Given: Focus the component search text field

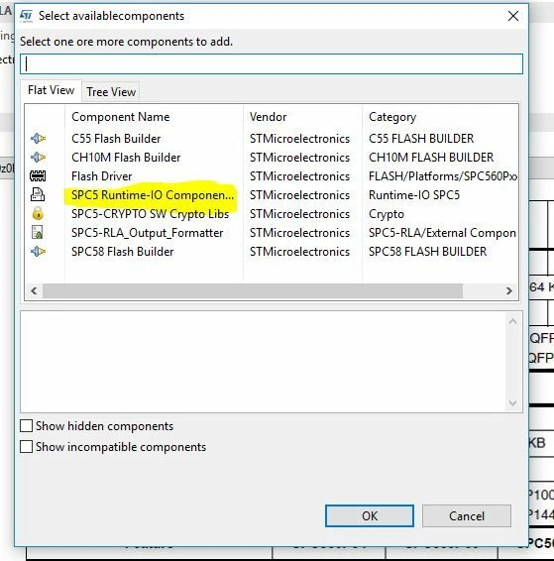Looking at the screenshot, I should coord(272,64).
